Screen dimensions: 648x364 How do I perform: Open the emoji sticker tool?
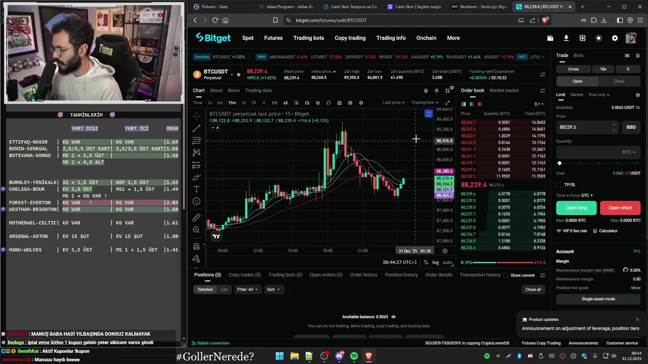tap(196, 201)
